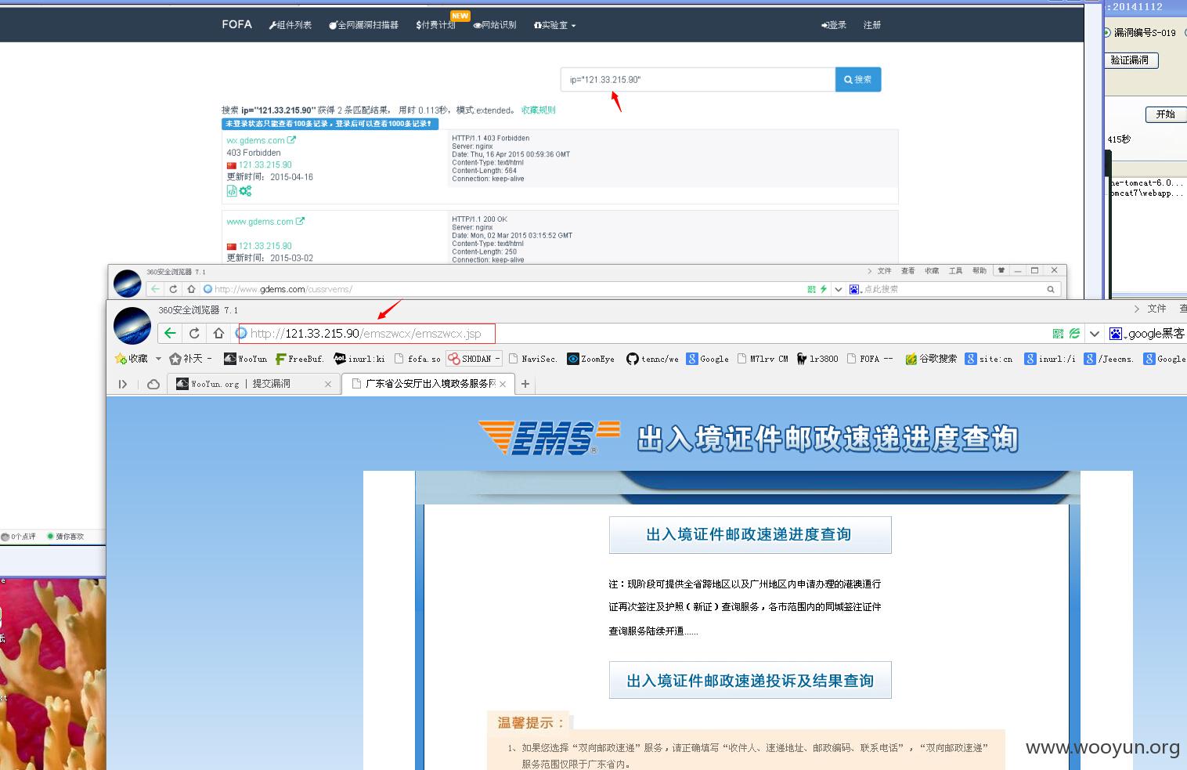Open 全网漏洞扫描器 in FOFA navbar
The height and width of the screenshot is (770, 1187).
click(363, 25)
